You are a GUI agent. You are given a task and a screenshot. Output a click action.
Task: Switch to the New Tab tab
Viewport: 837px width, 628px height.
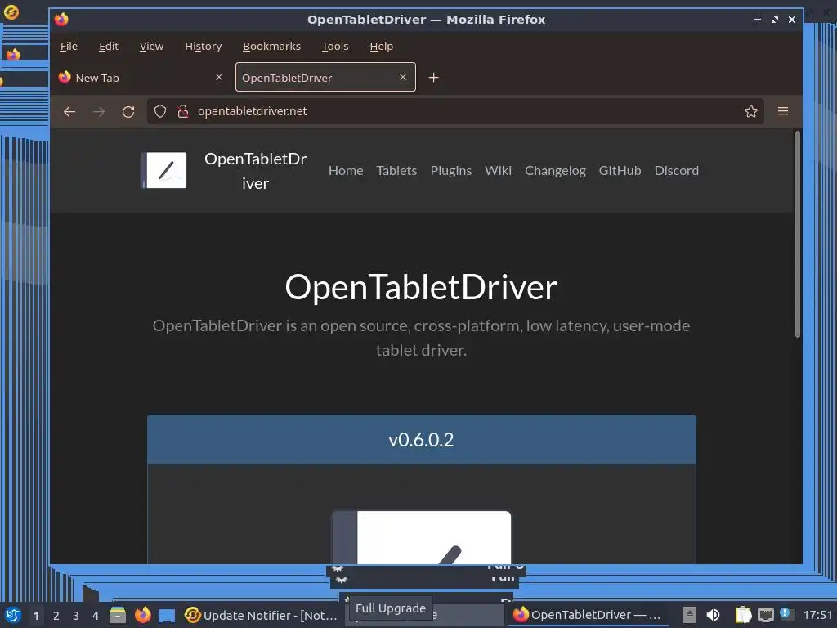click(x=141, y=78)
